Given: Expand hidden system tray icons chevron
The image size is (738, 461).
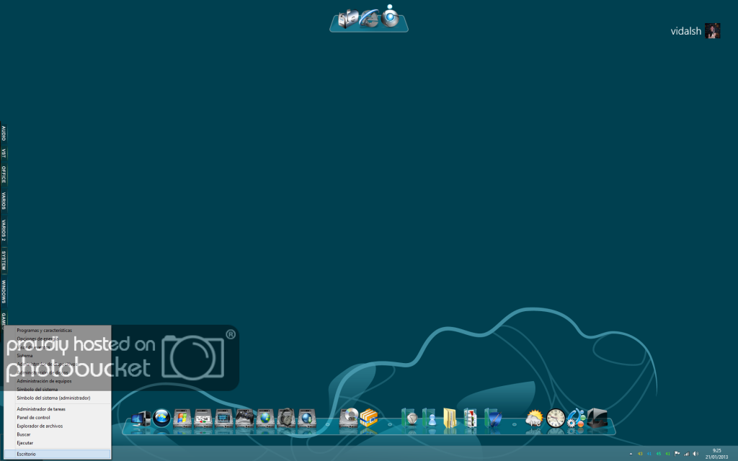Looking at the screenshot, I should (x=631, y=454).
